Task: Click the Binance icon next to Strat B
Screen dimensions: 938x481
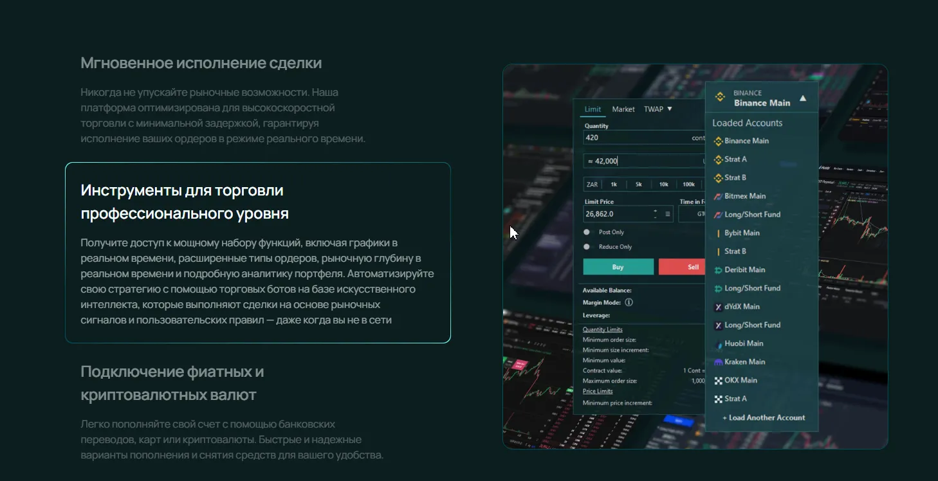Action: [719, 177]
